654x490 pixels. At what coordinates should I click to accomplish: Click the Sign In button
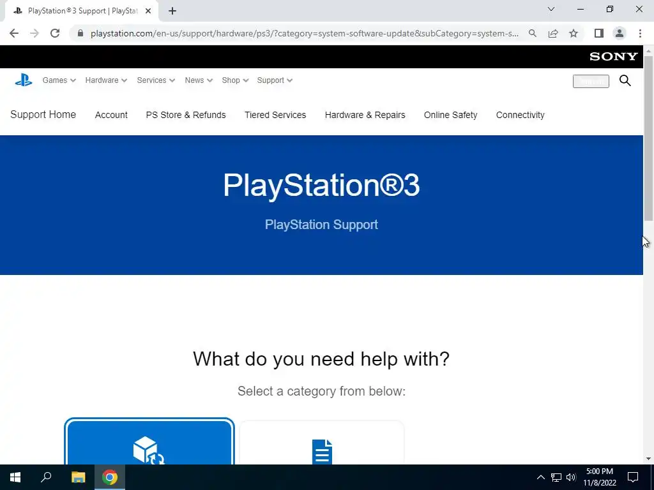[591, 81]
